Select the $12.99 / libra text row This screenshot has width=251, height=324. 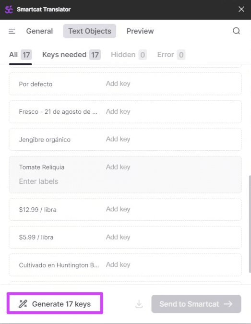click(125, 209)
